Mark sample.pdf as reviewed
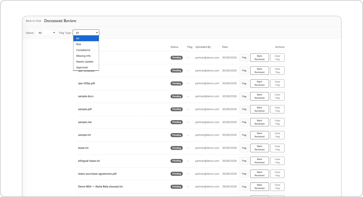The width and height of the screenshot is (363, 197). pos(259,109)
